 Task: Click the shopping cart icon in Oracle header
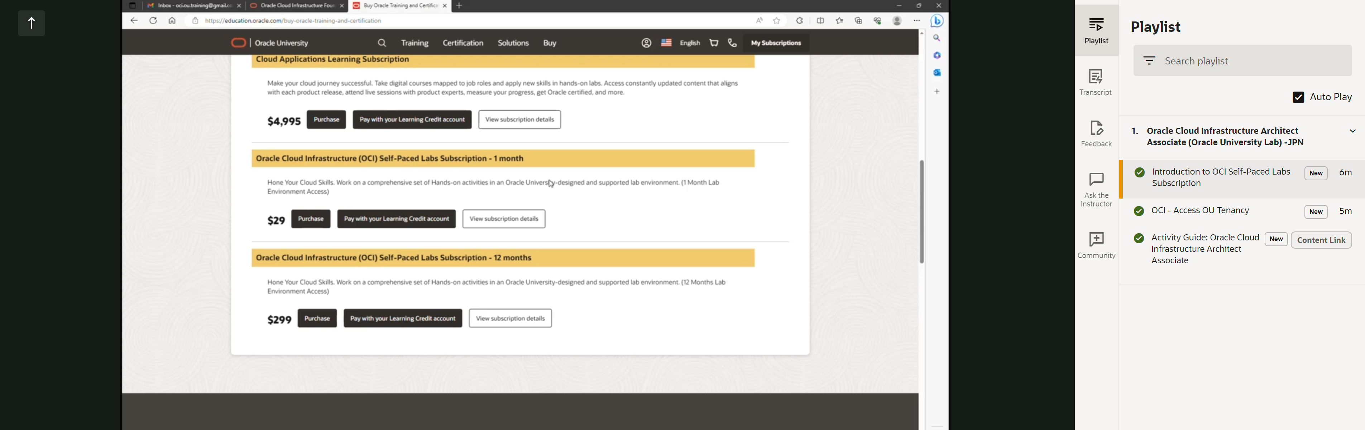[714, 43]
